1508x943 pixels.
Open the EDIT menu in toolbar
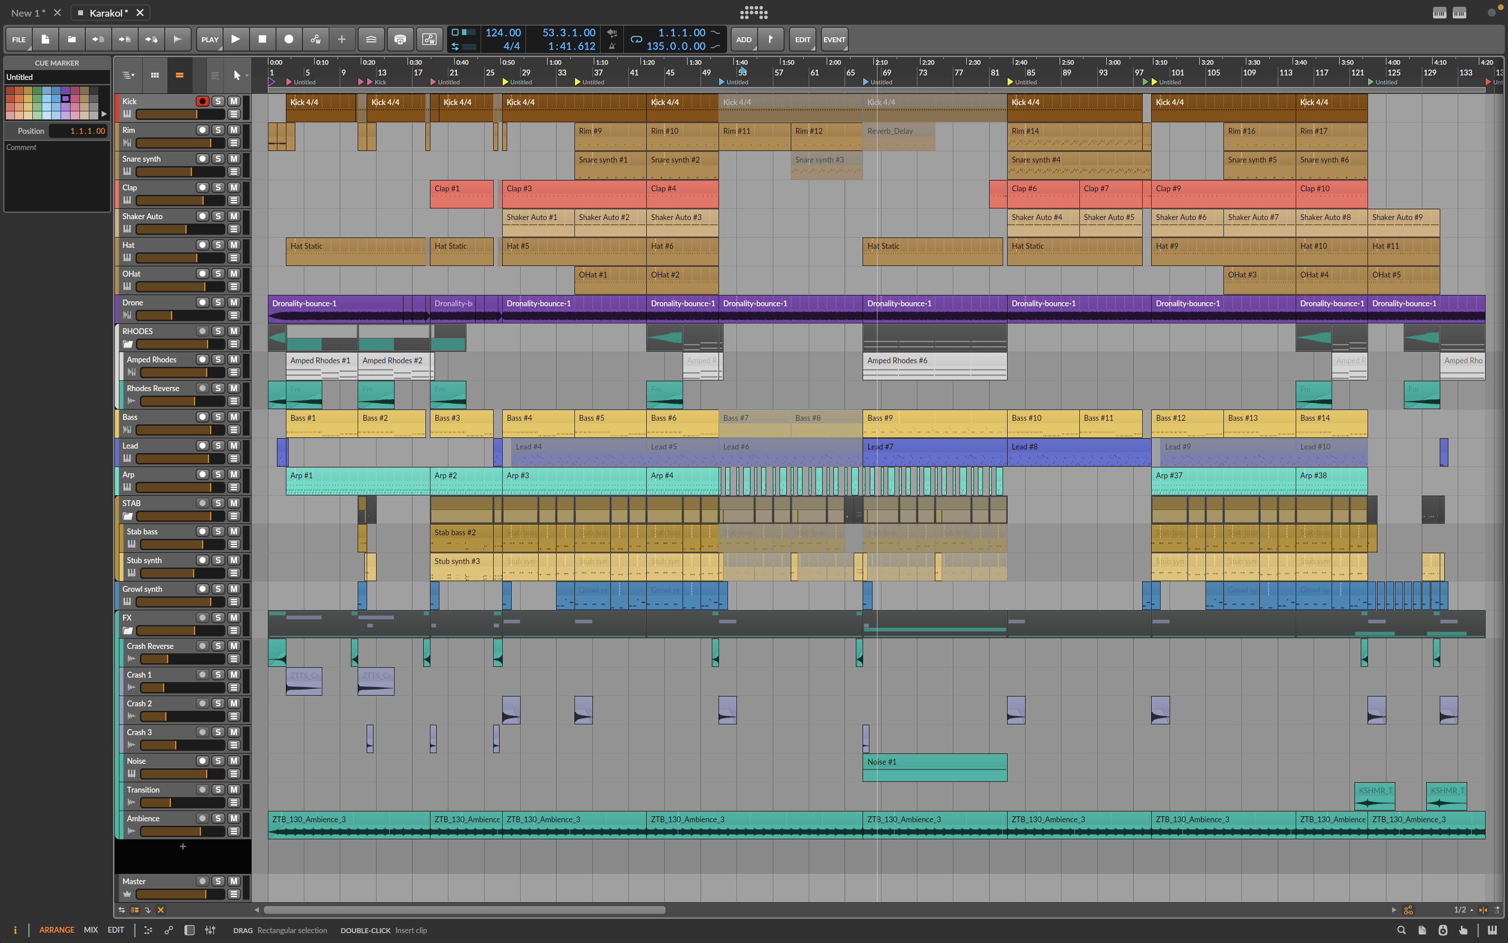(x=802, y=40)
